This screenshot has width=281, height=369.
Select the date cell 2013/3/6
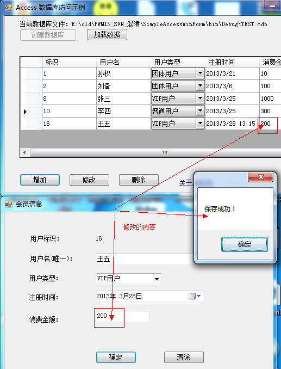(x=232, y=86)
